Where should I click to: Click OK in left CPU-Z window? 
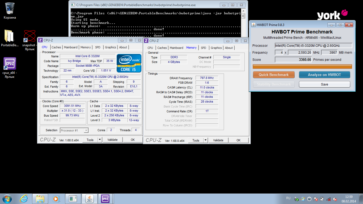[x=133, y=140]
